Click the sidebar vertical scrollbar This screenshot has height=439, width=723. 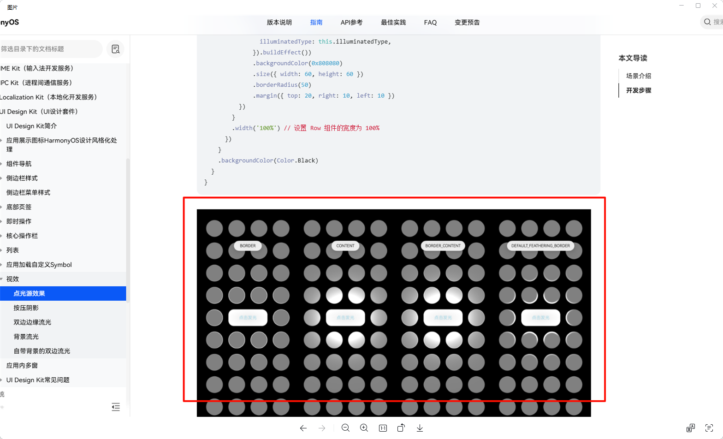pos(128,230)
